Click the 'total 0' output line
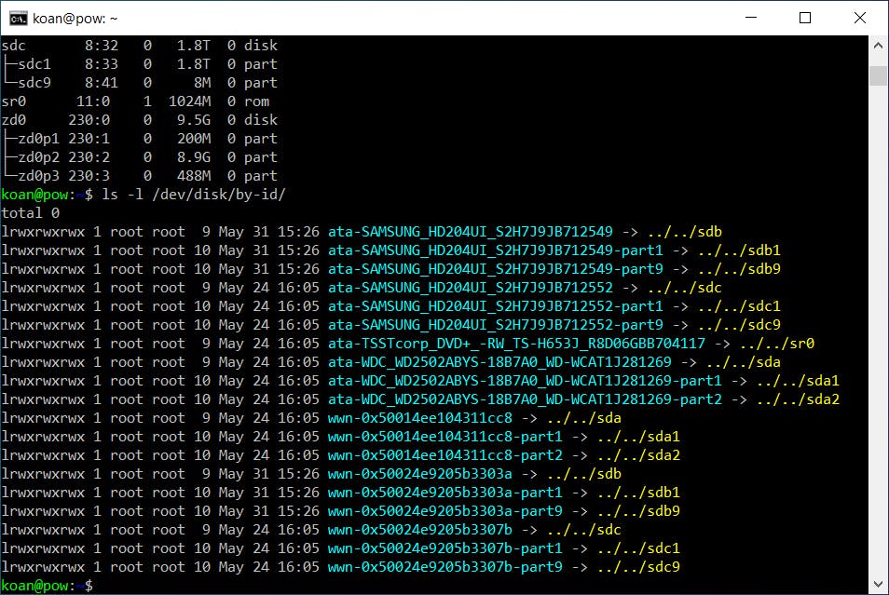 coord(30,213)
